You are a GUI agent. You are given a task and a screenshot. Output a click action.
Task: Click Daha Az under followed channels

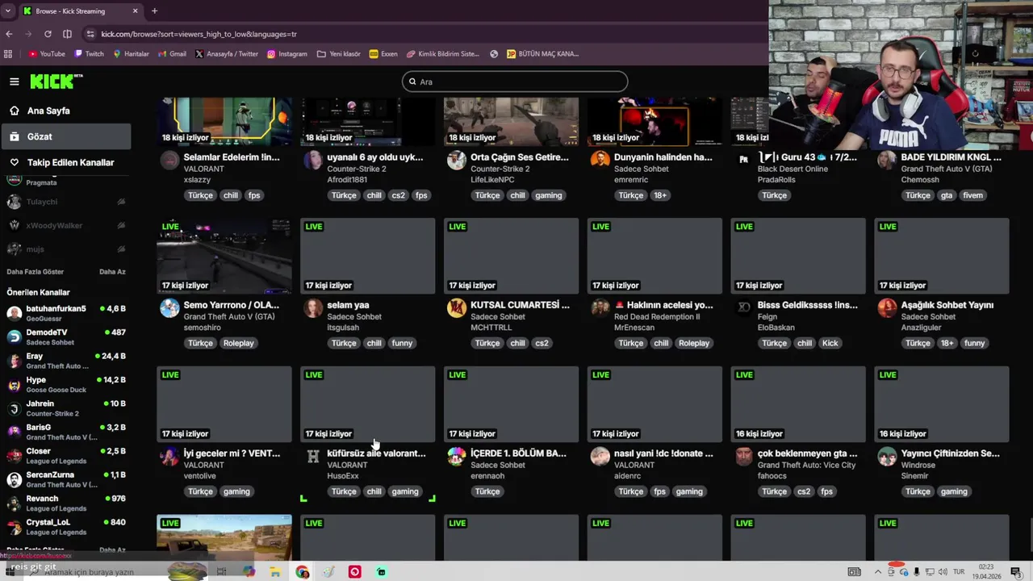[112, 272]
